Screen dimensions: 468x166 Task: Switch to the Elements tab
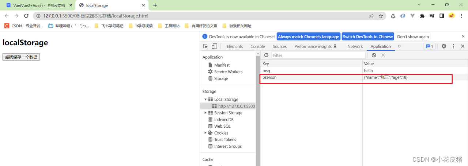(235, 46)
